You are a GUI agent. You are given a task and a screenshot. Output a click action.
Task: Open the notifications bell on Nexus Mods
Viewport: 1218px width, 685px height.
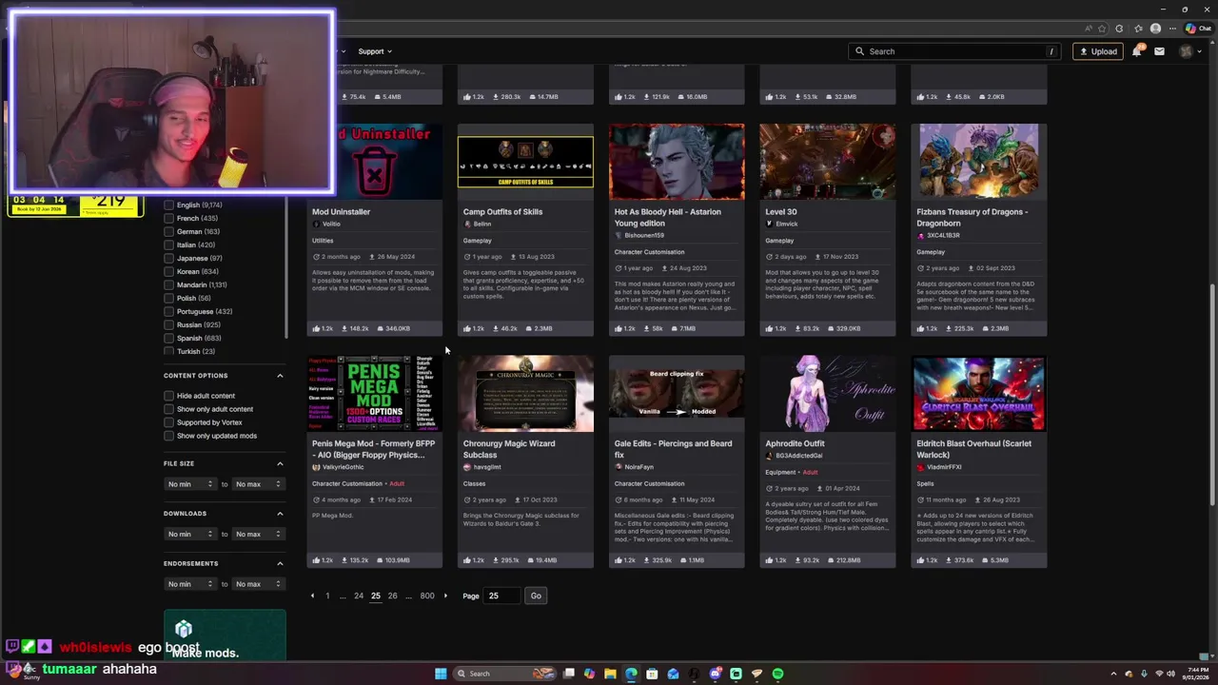tap(1136, 51)
